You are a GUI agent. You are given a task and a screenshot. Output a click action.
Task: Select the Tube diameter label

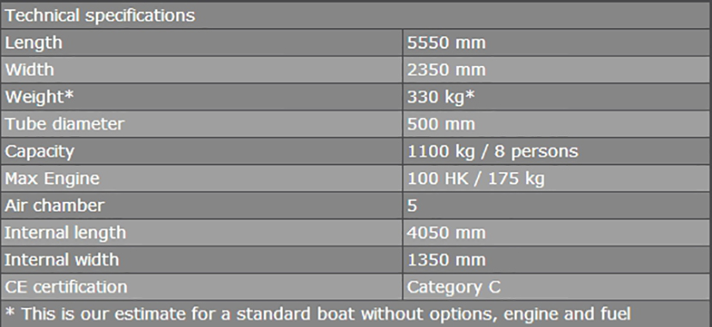(64, 124)
